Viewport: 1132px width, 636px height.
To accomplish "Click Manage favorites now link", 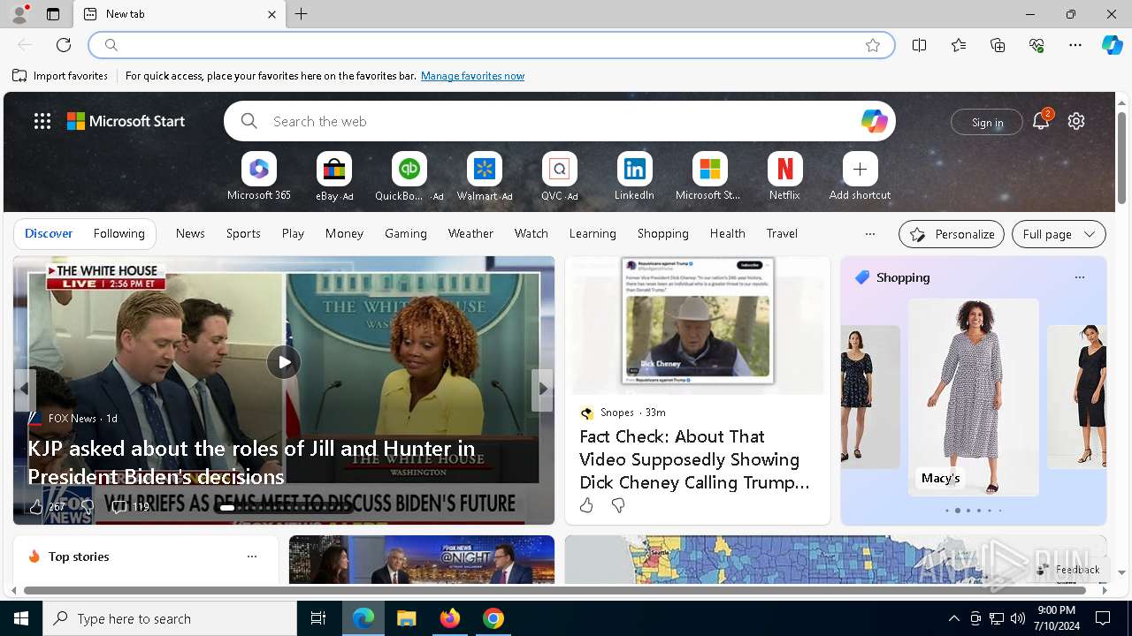I will tap(472, 76).
